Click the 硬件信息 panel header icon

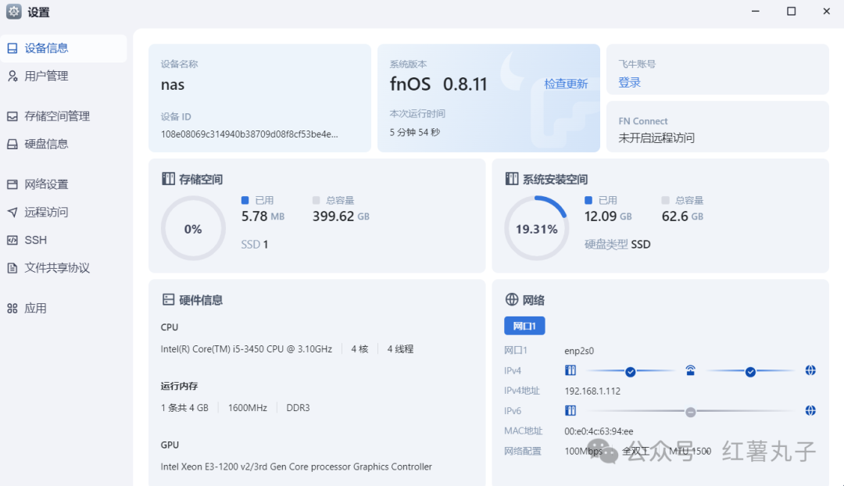[168, 299]
